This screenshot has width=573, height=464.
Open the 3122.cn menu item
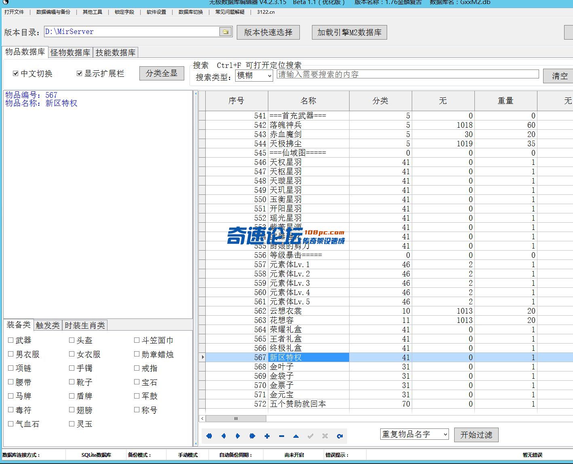[266, 12]
